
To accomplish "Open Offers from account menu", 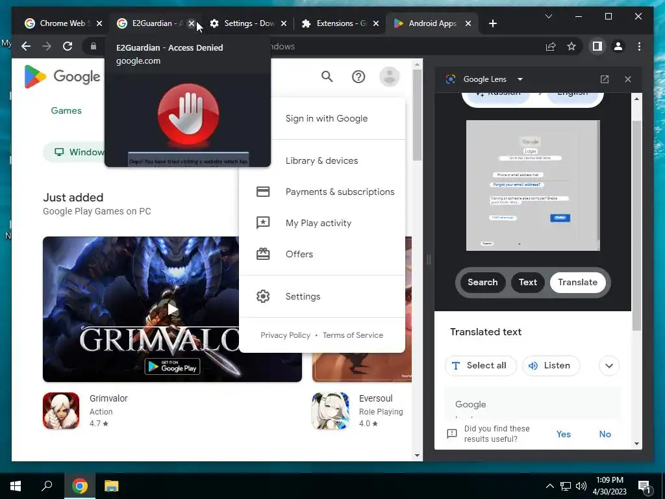I will 322,254.
